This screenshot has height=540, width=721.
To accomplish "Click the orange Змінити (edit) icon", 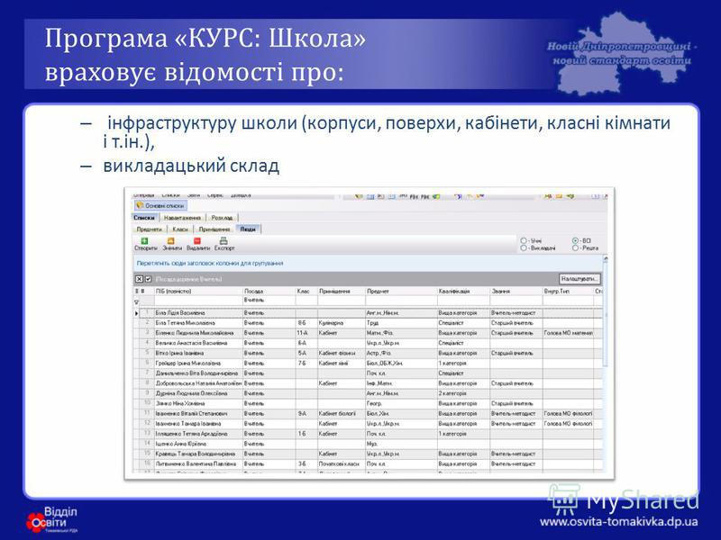I will click(x=170, y=240).
